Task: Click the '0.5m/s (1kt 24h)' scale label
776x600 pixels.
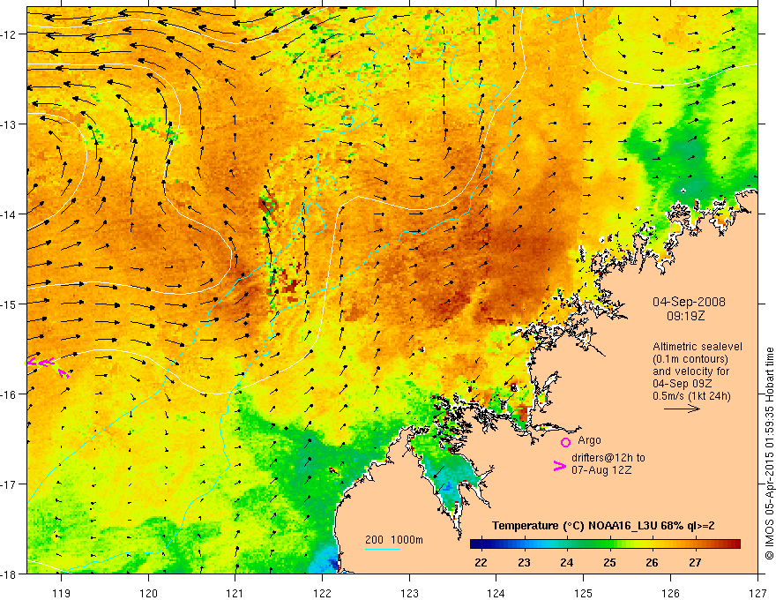Action: (x=691, y=396)
